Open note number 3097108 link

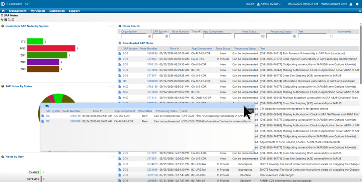click(x=152, y=175)
